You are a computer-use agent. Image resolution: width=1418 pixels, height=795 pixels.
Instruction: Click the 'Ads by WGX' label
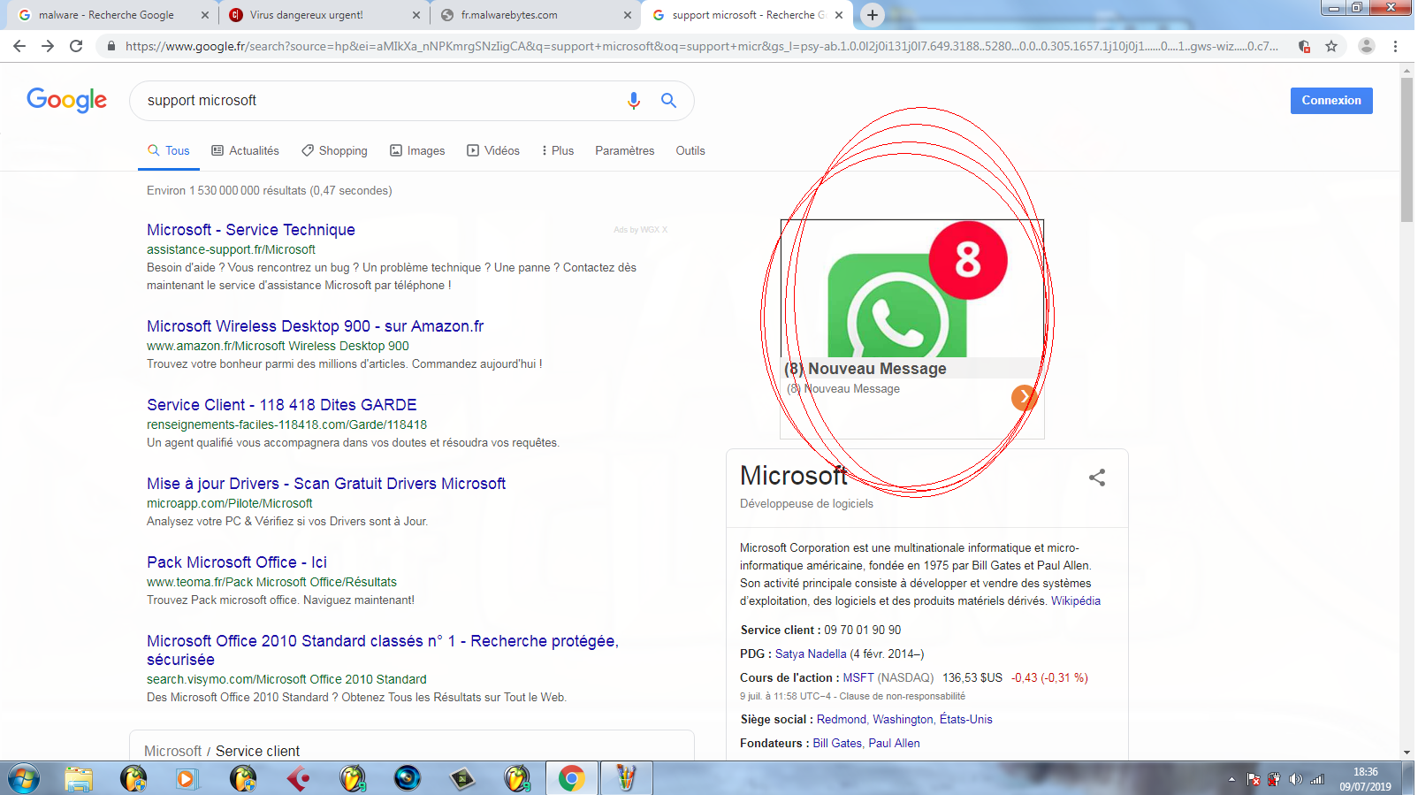pyautogui.click(x=641, y=230)
